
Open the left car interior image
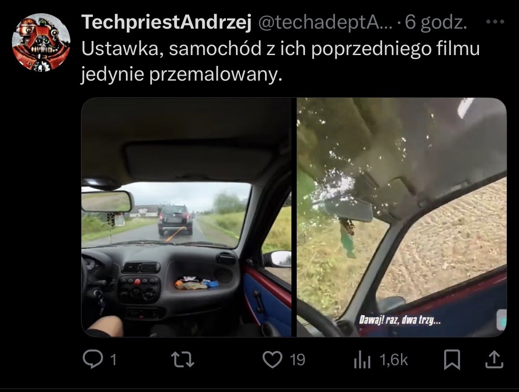(186, 217)
